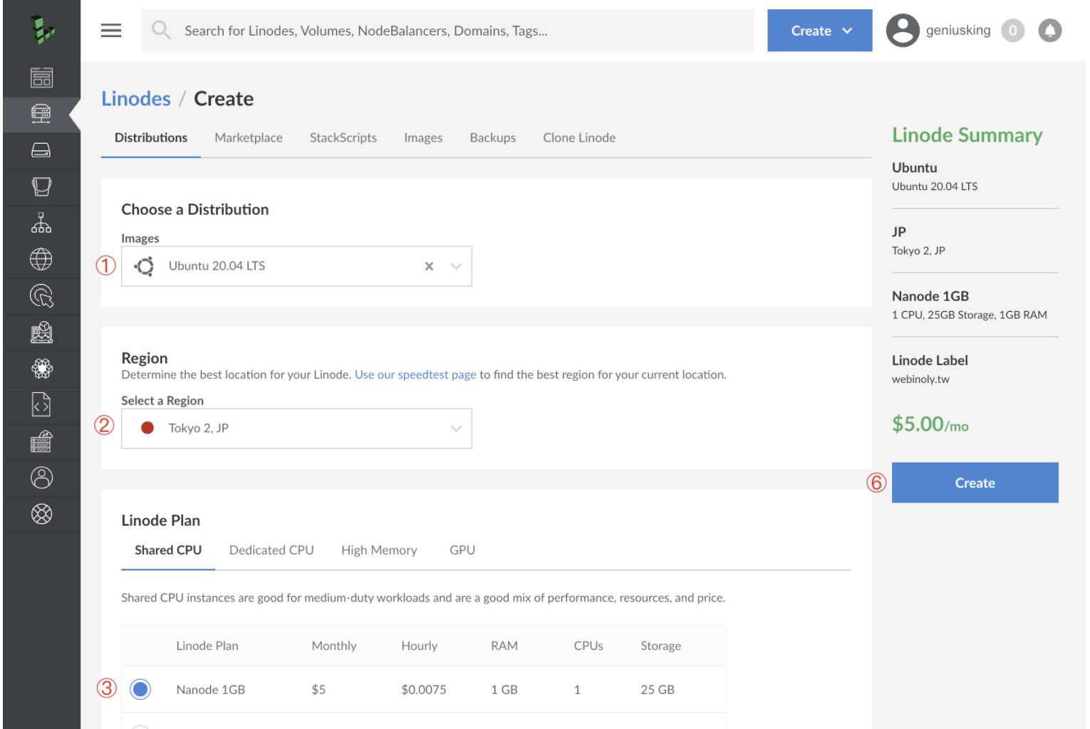The width and height of the screenshot is (1090, 729).
Task: Open the Volumes icon in sidebar
Action: (x=41, y=150)
